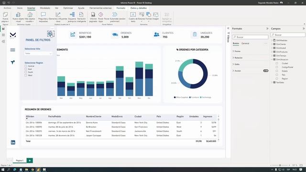Click the Buscar field in Campos pane
The height and width of the screenshot is (172, 306).
(x=288, y=35)
